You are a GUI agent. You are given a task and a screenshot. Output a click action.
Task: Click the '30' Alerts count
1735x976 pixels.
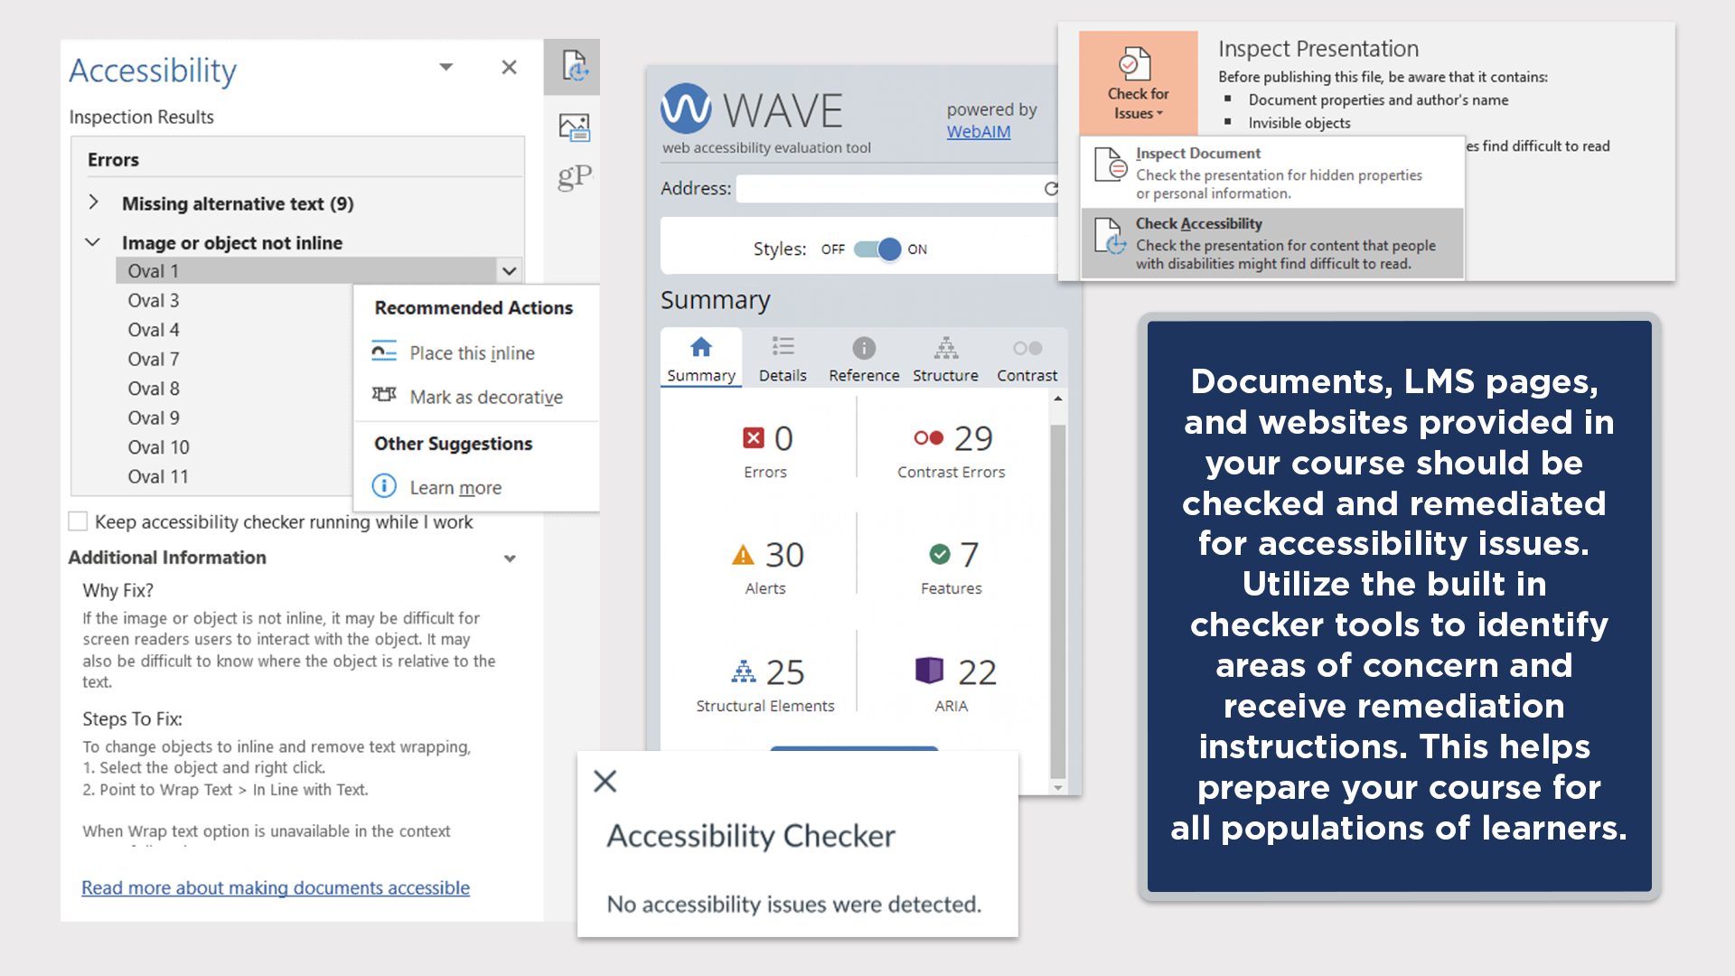pyautogui.click(x=784, y=555)
